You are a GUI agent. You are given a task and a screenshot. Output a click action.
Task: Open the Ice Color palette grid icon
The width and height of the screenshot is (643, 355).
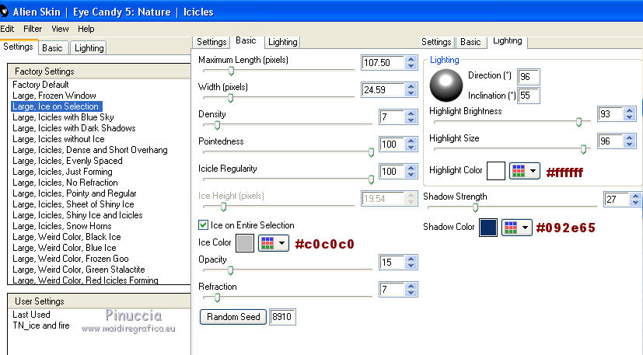267,243
